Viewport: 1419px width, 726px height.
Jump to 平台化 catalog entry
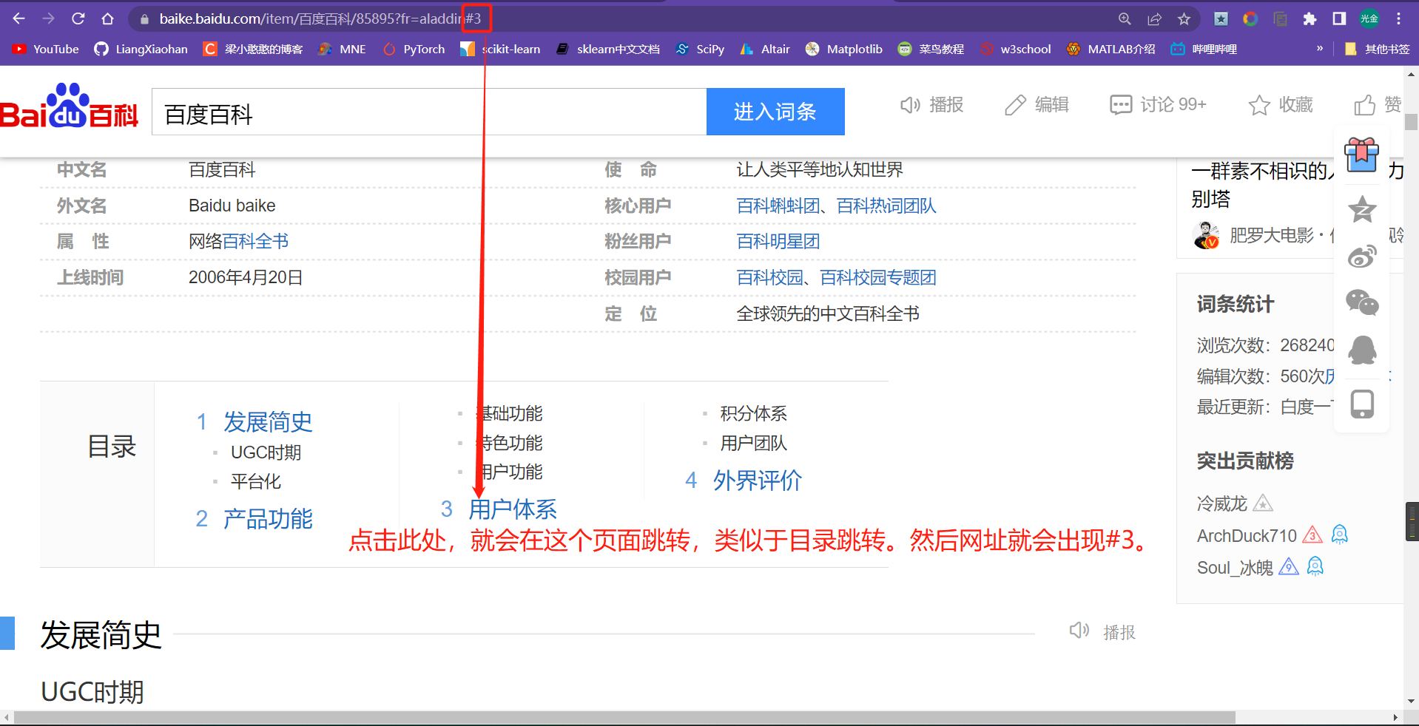point(256,482)
